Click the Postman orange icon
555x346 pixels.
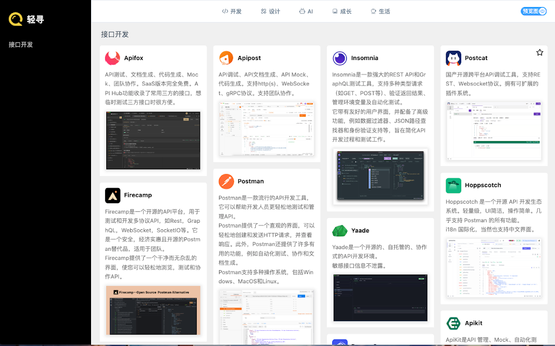(x=226, y=182)
